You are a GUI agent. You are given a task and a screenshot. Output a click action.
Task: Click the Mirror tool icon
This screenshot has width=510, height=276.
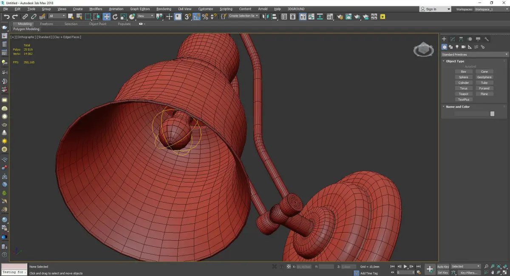[265, 17]
